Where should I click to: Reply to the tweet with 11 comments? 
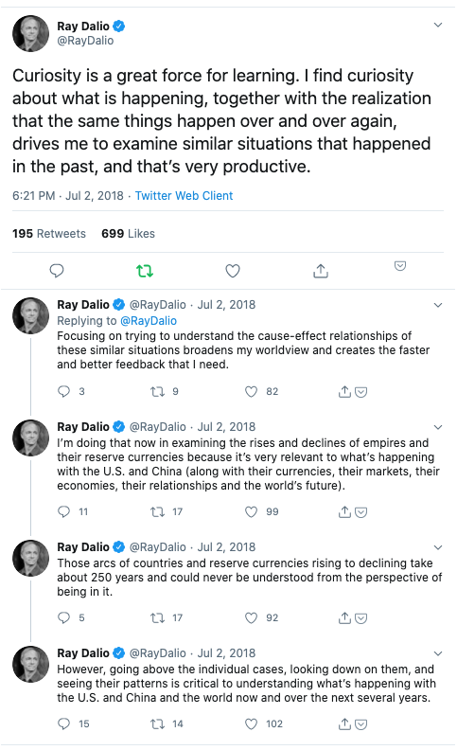[63, 511]
